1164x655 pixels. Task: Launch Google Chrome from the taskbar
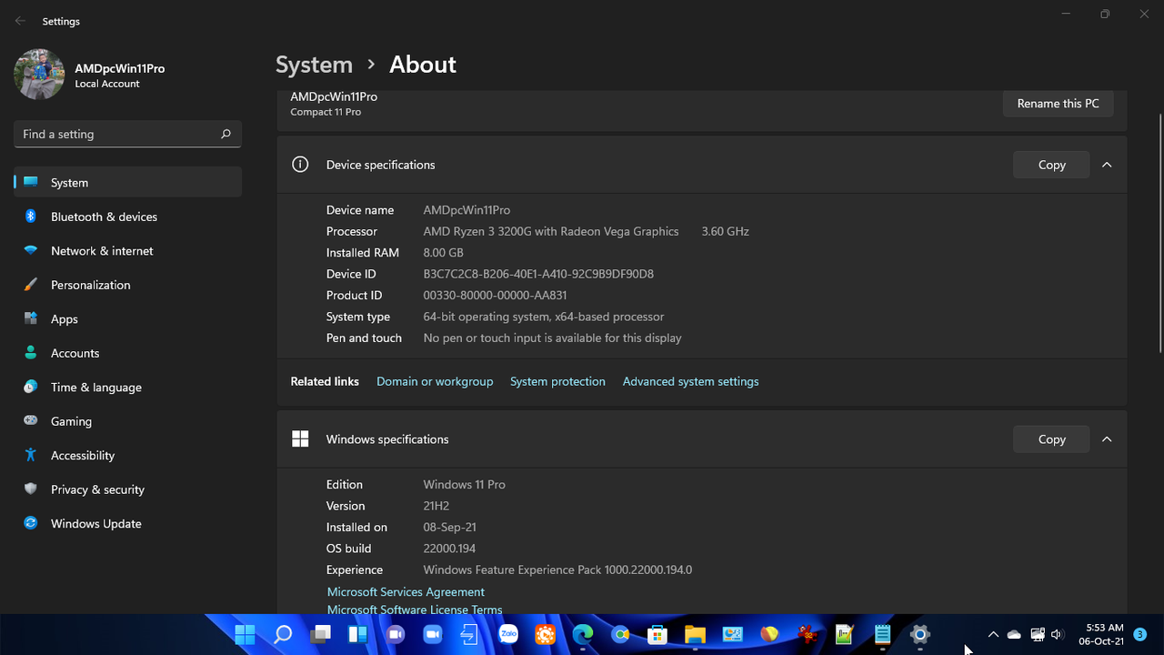click(620, 634)
